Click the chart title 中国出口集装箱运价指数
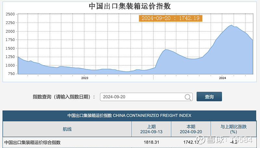The width and height of the screenshot is (260, 148). 130,6
